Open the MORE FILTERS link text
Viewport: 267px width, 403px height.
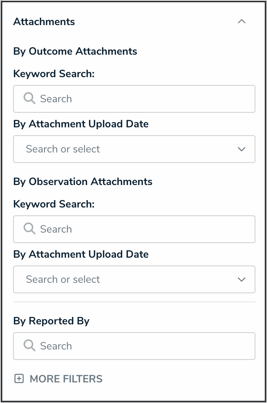pyautogui.click(x=66, y=379)
